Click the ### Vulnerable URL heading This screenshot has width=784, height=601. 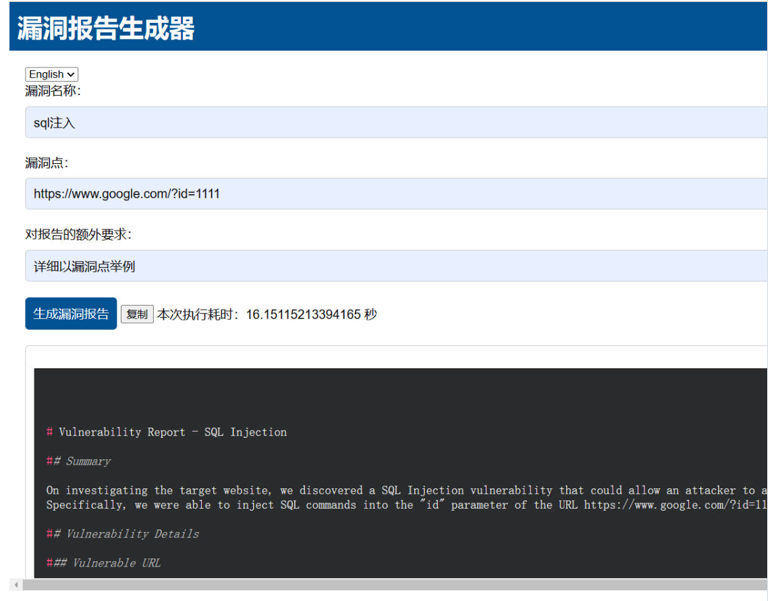(x=103, y=563)
